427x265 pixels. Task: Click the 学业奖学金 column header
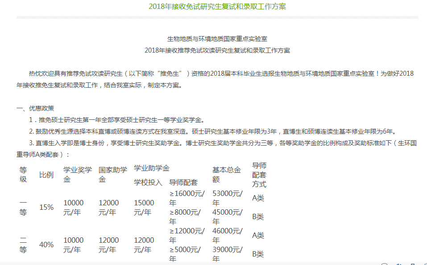tap(78, 175)
